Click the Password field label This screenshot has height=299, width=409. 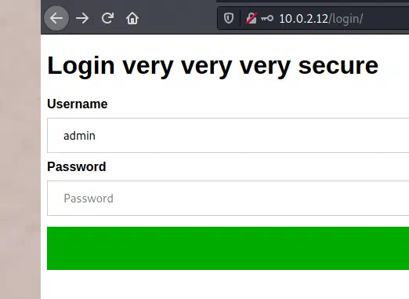[x=77, y=166]
